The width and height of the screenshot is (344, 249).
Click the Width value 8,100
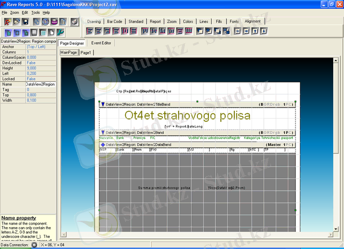click(41, 100)
